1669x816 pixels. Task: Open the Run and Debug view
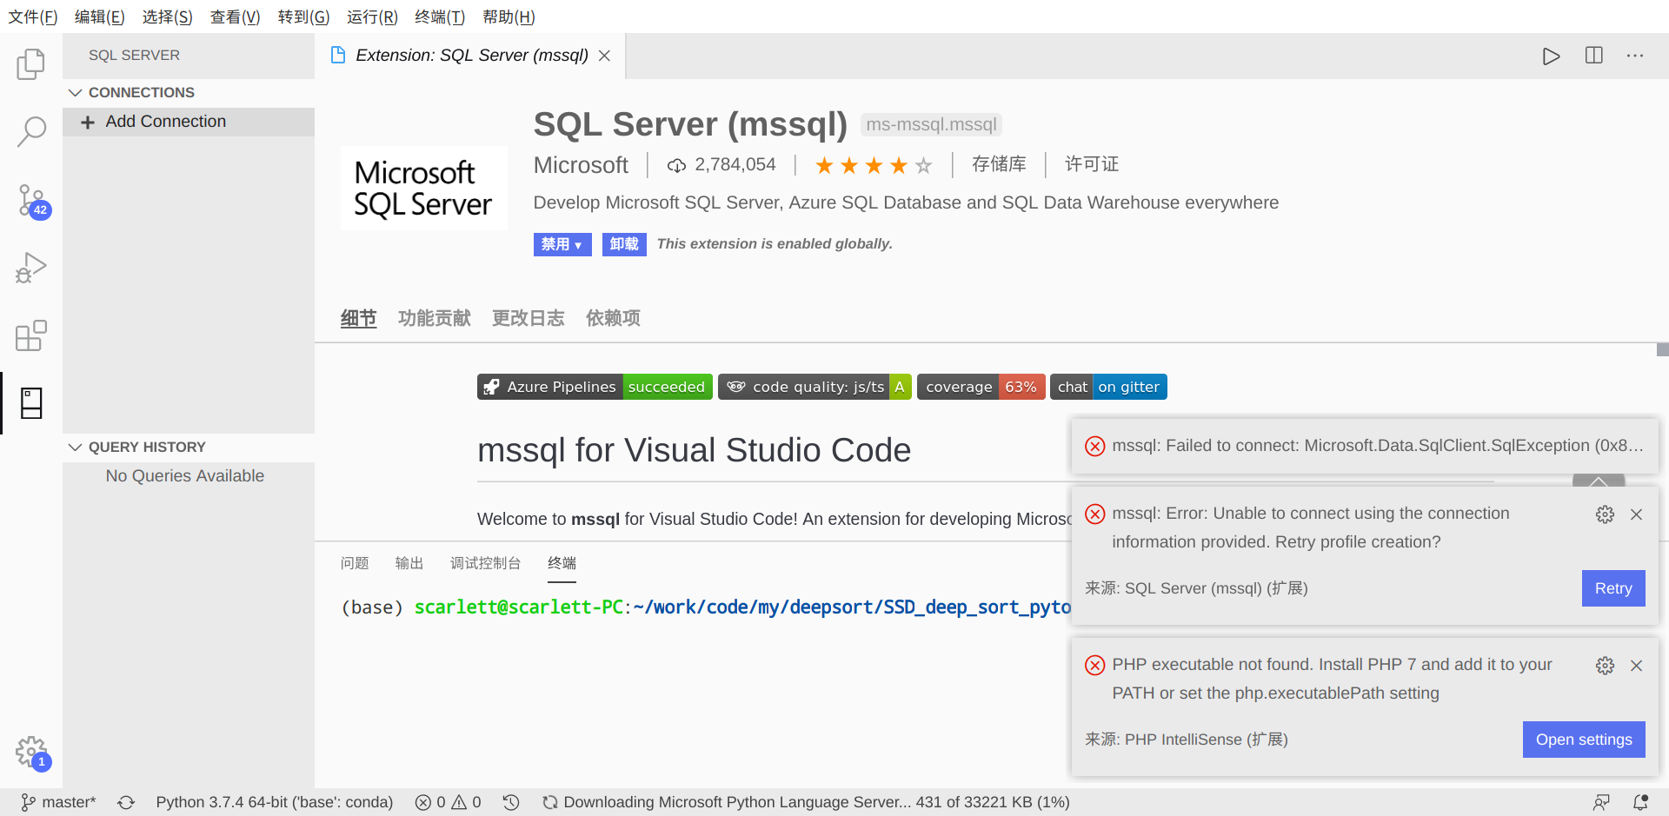(x=31, y=268)
